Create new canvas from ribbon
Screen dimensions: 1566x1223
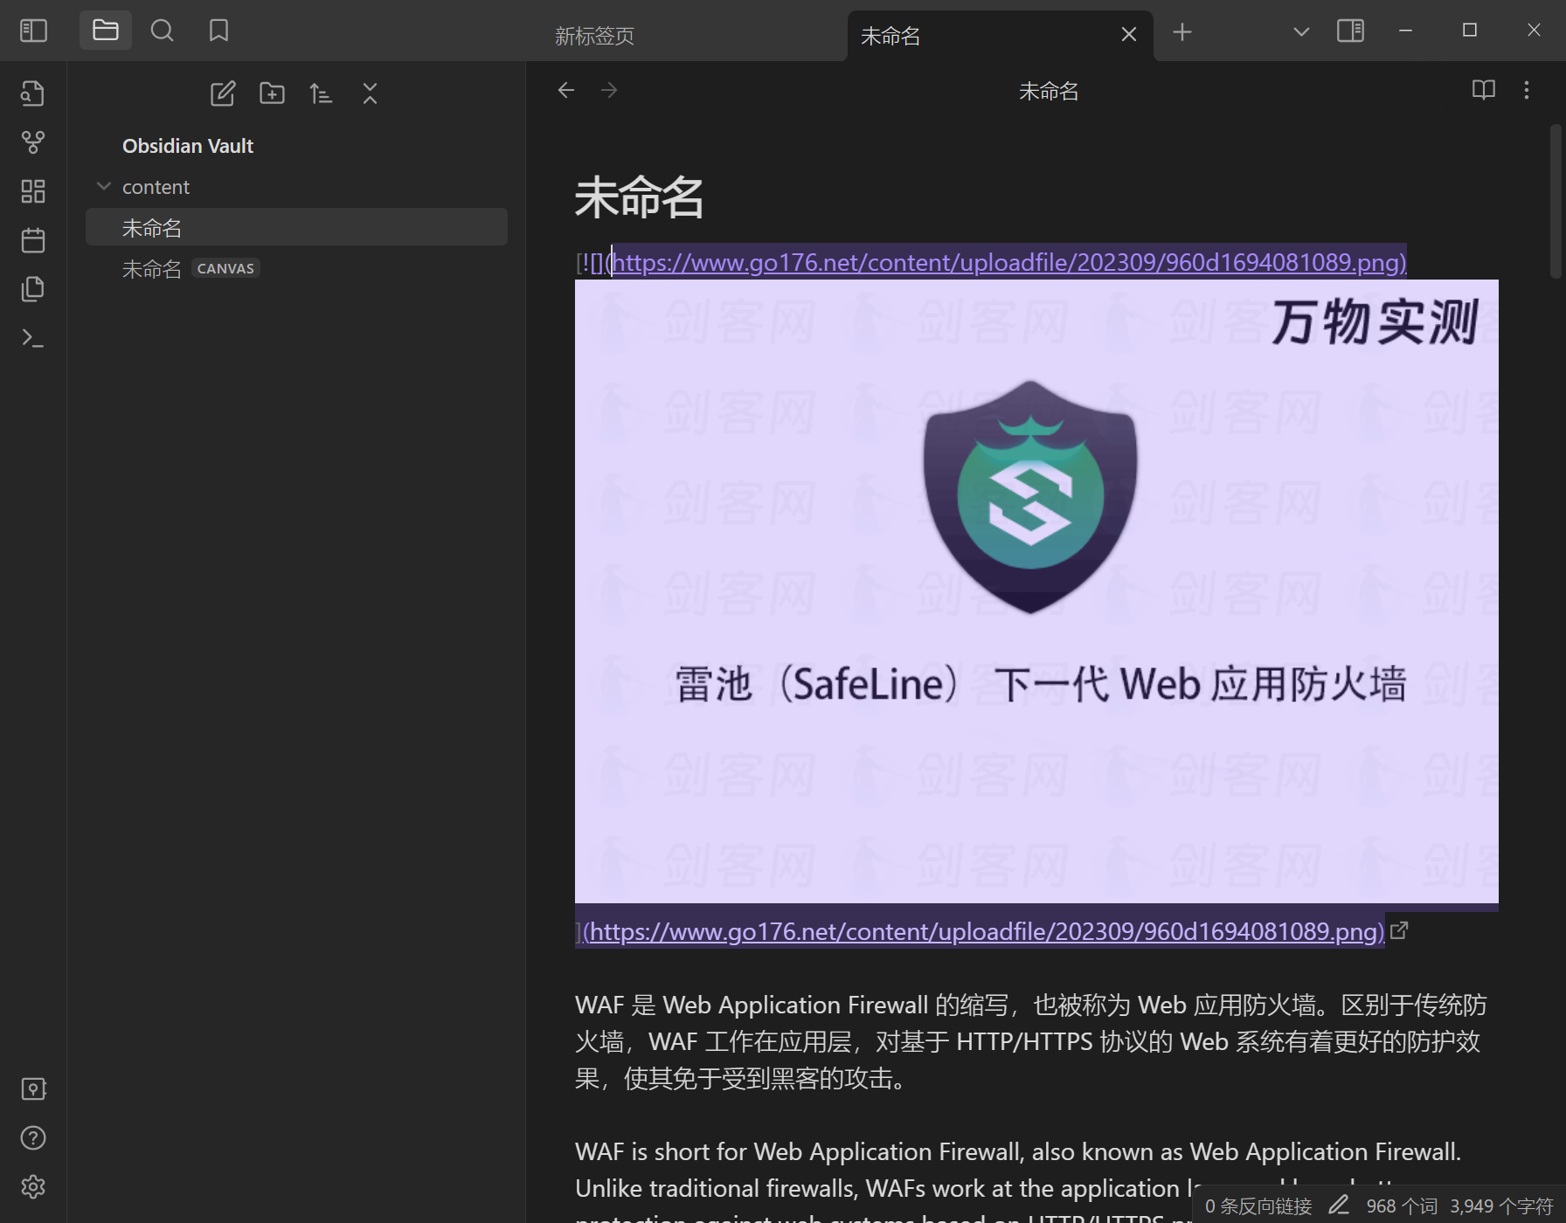click(33, 190)
